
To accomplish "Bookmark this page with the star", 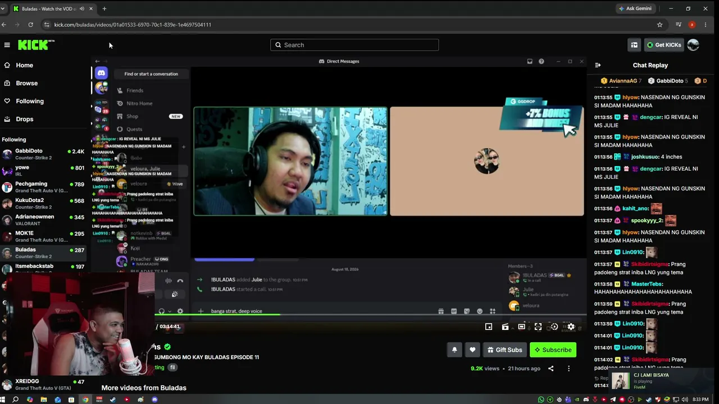I will 659,25.
